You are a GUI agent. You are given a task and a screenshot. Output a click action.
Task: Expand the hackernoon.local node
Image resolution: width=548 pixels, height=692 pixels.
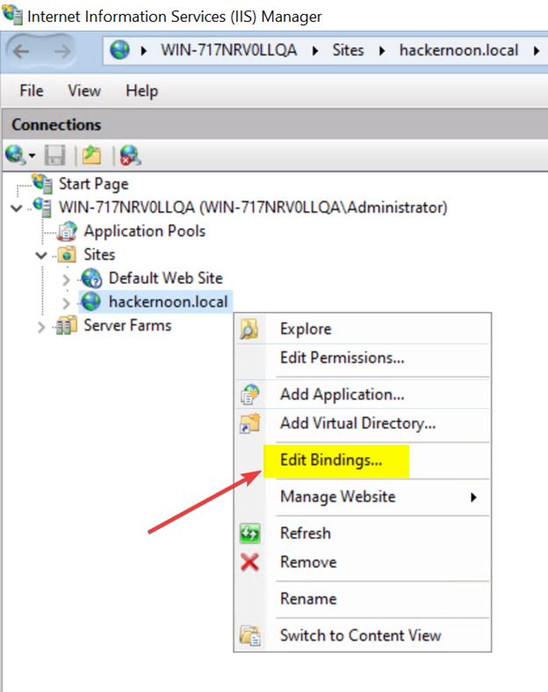click(x=66, y=302)
